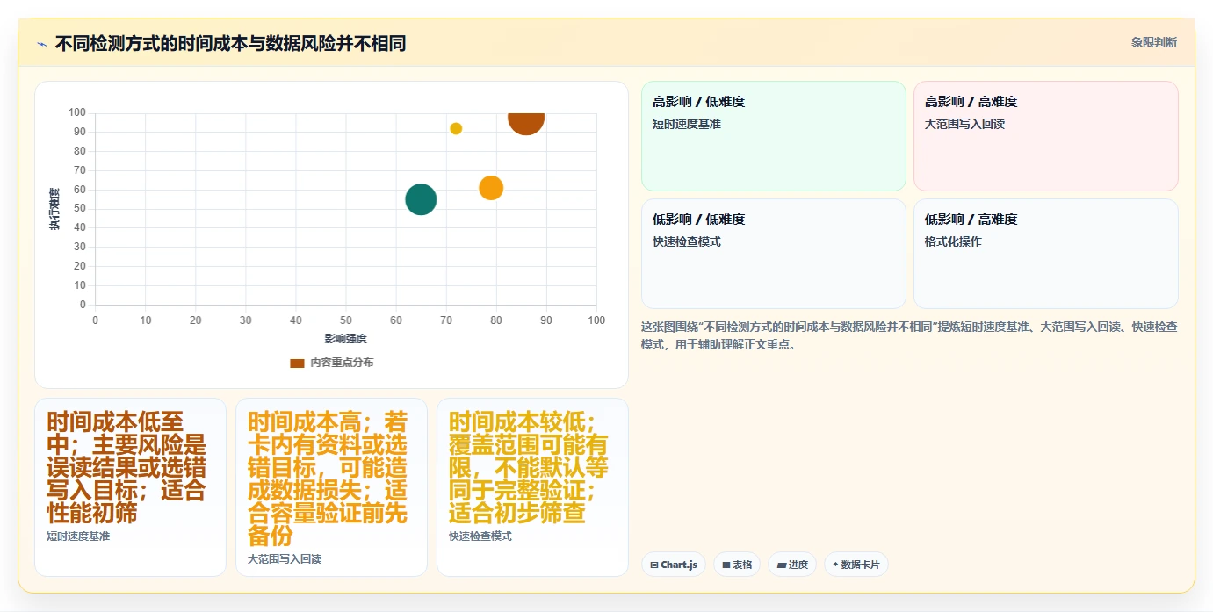1213x612 pixels.
Task: Select the orange bubble near 60
Action: pyautogui.click(x=491, y=188)
